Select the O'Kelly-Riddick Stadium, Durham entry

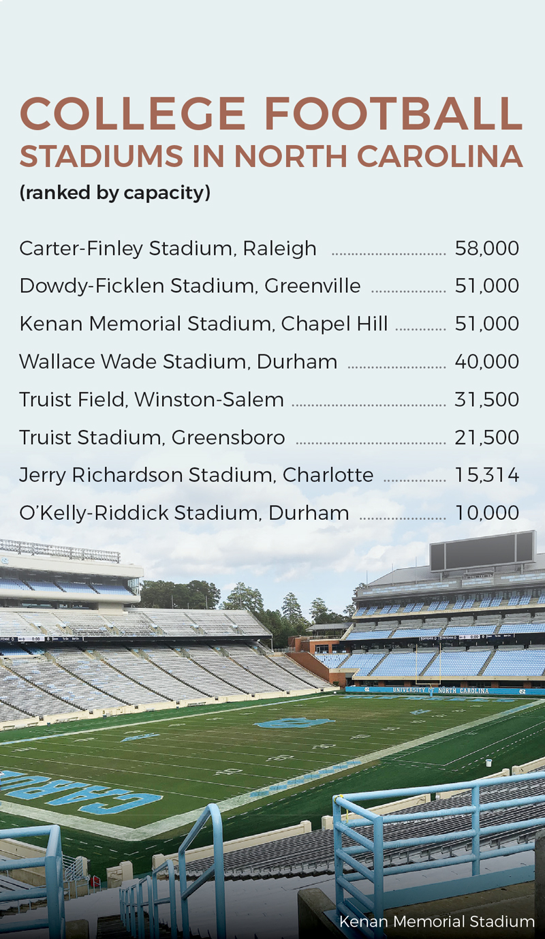pos(269,513)
